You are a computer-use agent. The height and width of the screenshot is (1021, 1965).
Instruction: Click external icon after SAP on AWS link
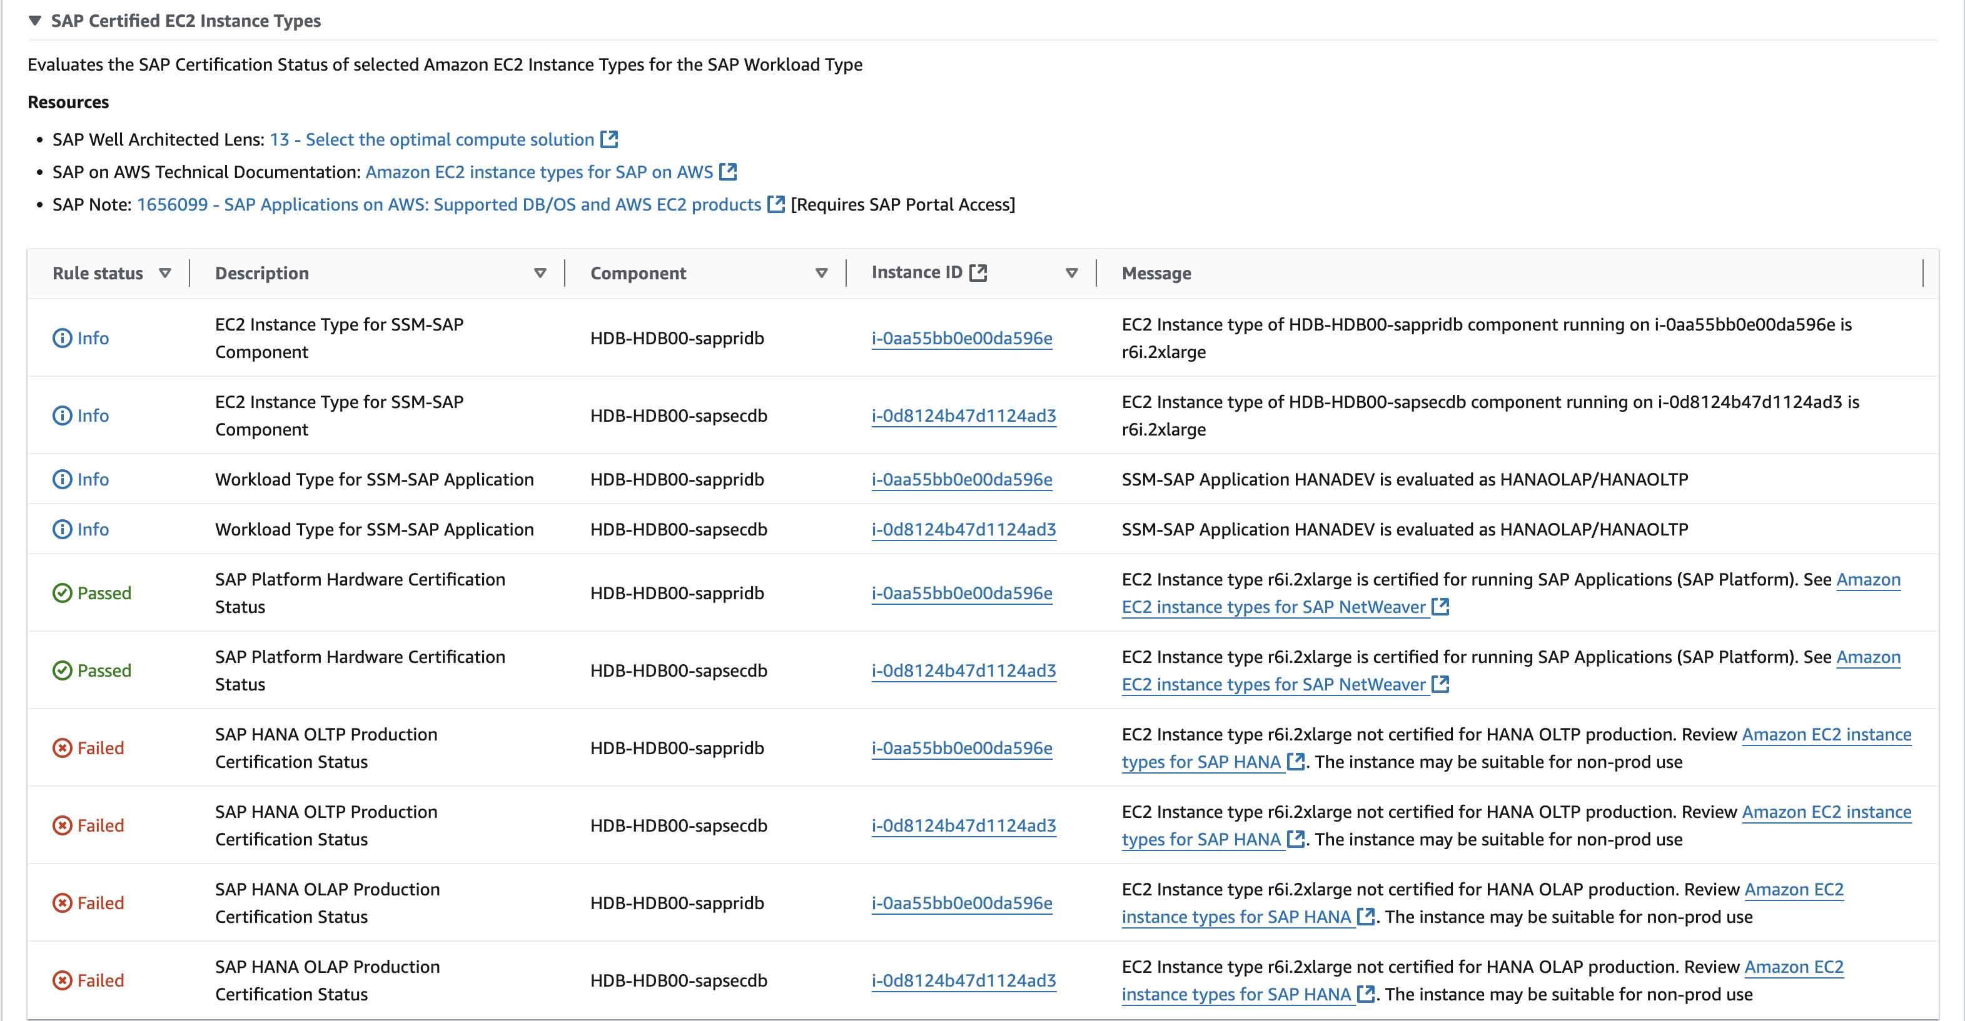coord(729,172)
